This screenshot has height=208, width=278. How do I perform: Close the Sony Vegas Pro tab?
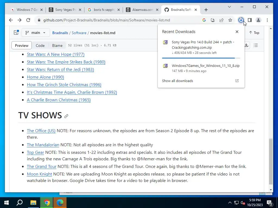(x=80, y=10)
